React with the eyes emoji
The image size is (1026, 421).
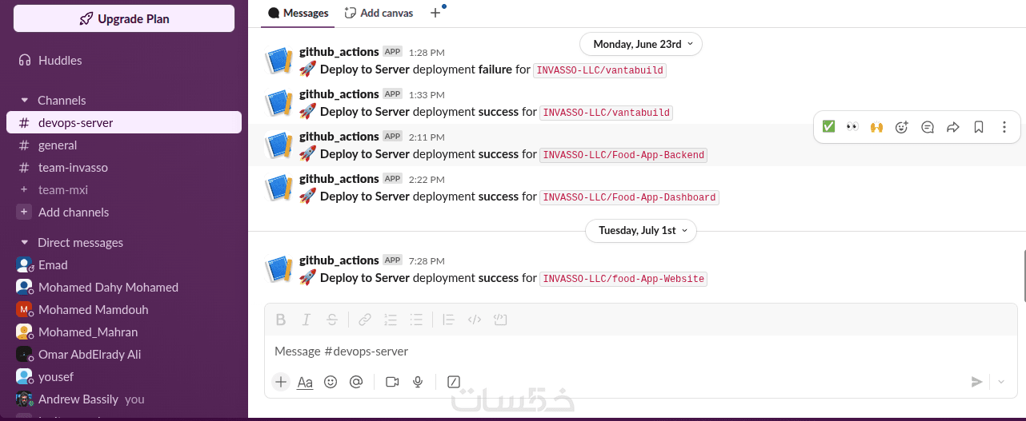pyautogui.click(x=852, y=127)
